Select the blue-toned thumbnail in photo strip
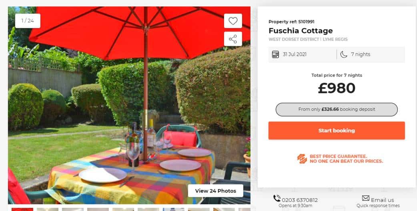 [x=173, y=209]
